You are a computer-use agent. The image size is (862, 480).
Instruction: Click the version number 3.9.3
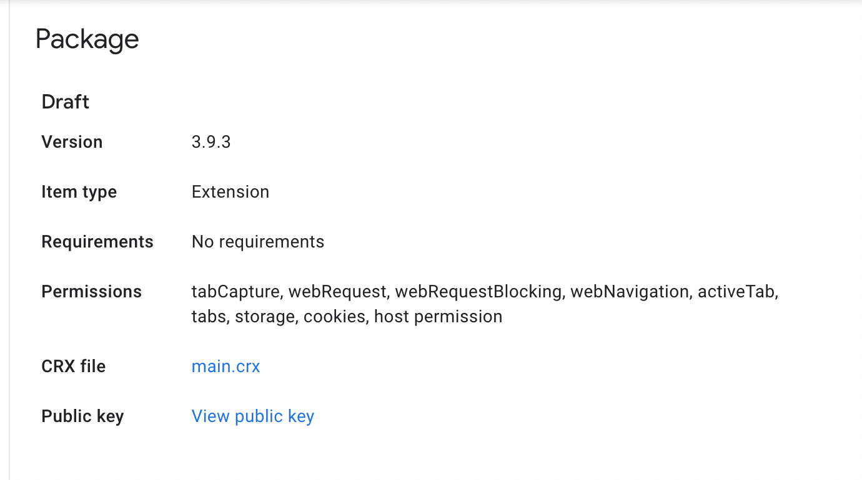coord(211,142)
